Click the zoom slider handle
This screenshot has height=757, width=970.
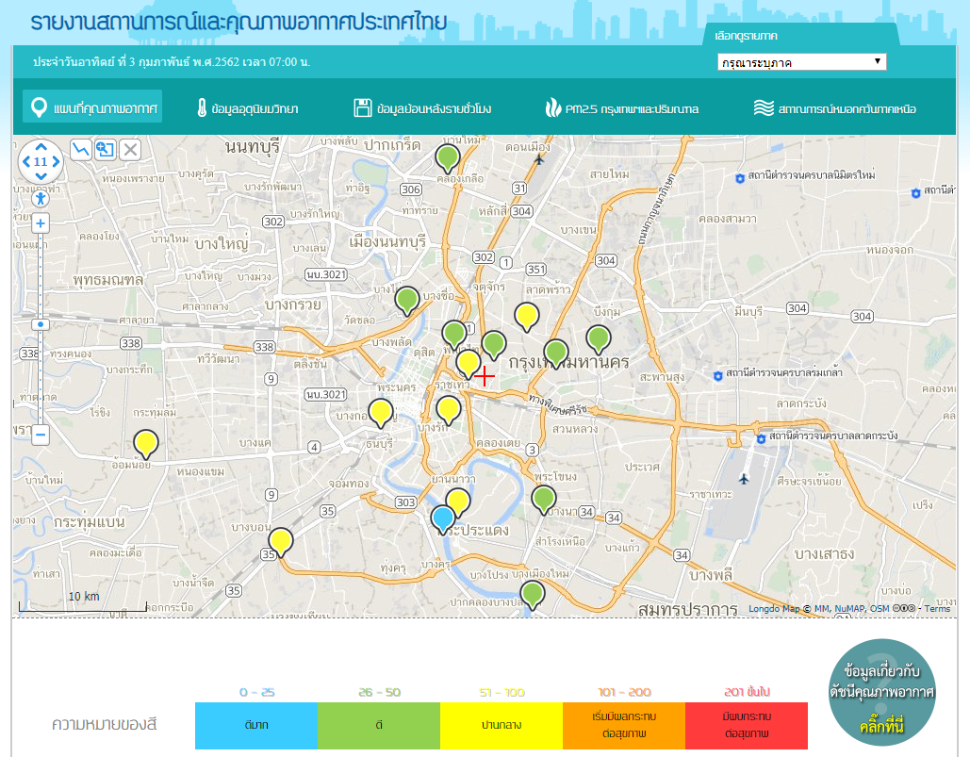[41, 323]
